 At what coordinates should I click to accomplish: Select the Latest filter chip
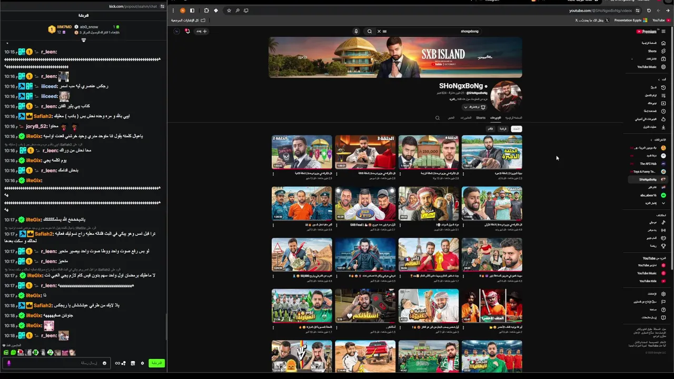coord(517,129)
